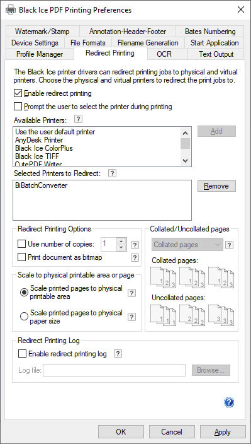Open help icon next to Enable redirect printing log
Screen dimensions: 251x444
pos(118,353)
